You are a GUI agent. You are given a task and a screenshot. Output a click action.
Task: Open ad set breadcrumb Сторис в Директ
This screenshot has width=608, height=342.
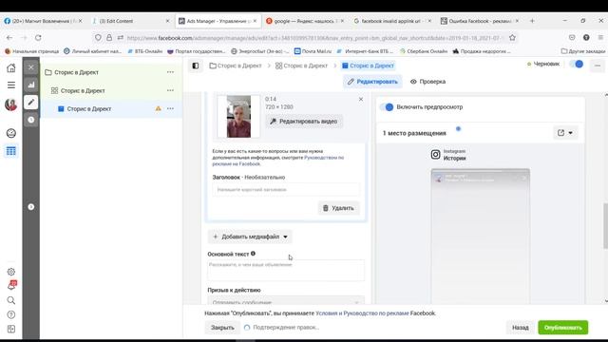[302, 66]
